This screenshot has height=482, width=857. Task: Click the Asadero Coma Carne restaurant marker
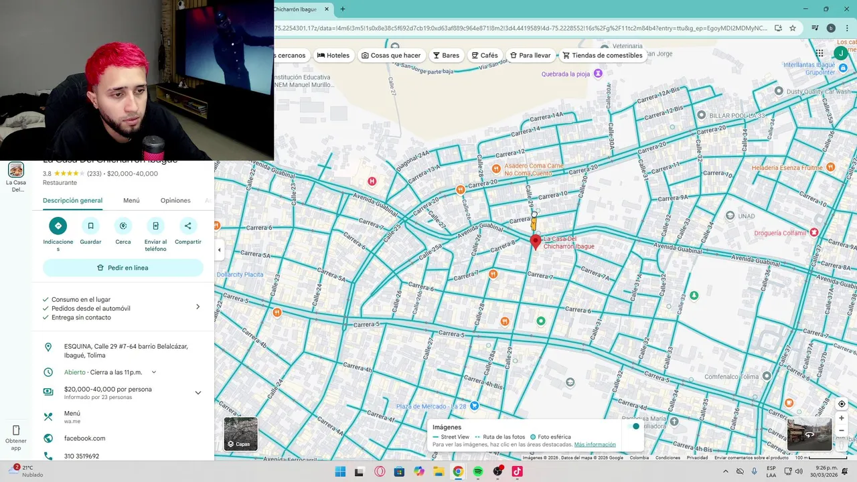click(496, 169)
